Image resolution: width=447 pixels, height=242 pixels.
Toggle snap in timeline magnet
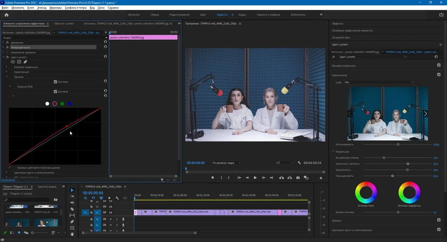93,198
